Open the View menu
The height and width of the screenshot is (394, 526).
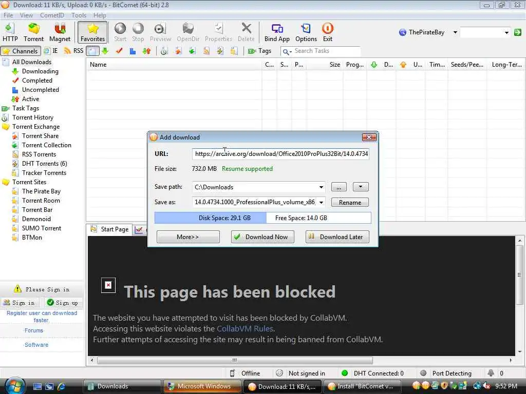click(26, 15)
